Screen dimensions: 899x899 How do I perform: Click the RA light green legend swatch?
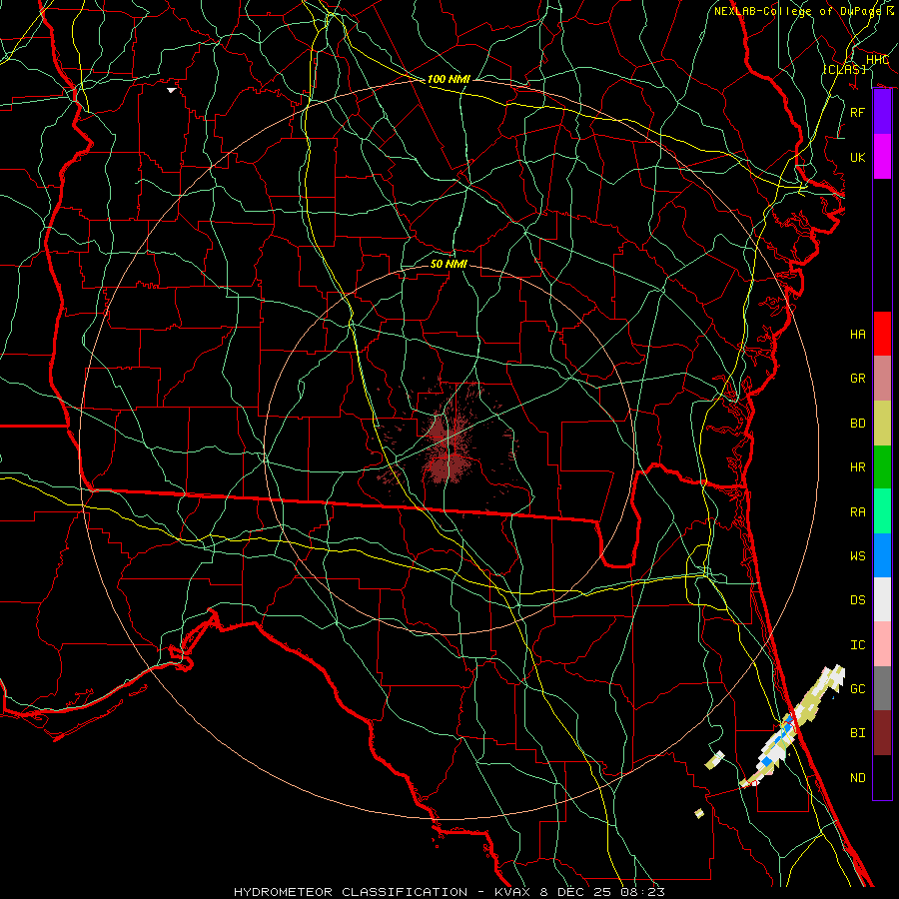[882, 511]
